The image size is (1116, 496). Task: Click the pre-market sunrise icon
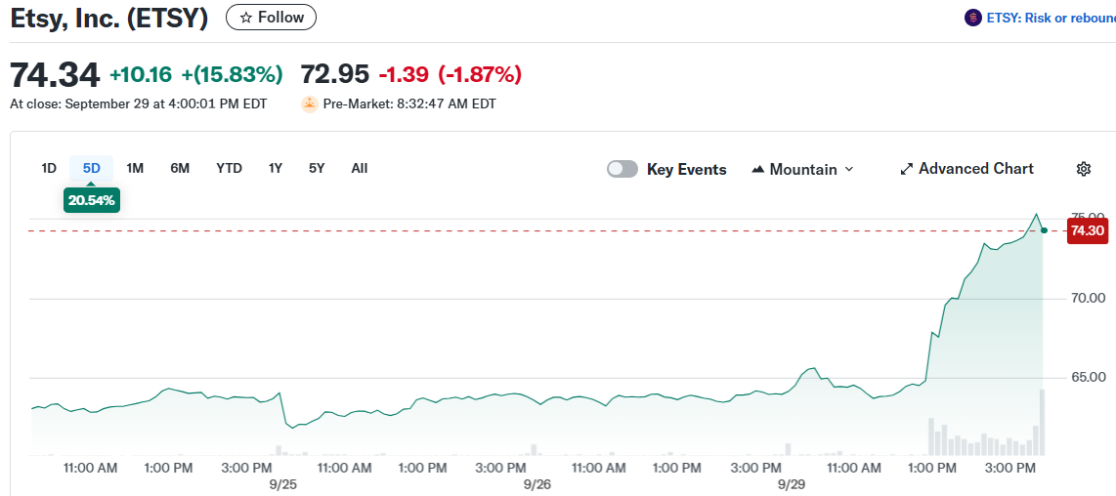(310, 103)
